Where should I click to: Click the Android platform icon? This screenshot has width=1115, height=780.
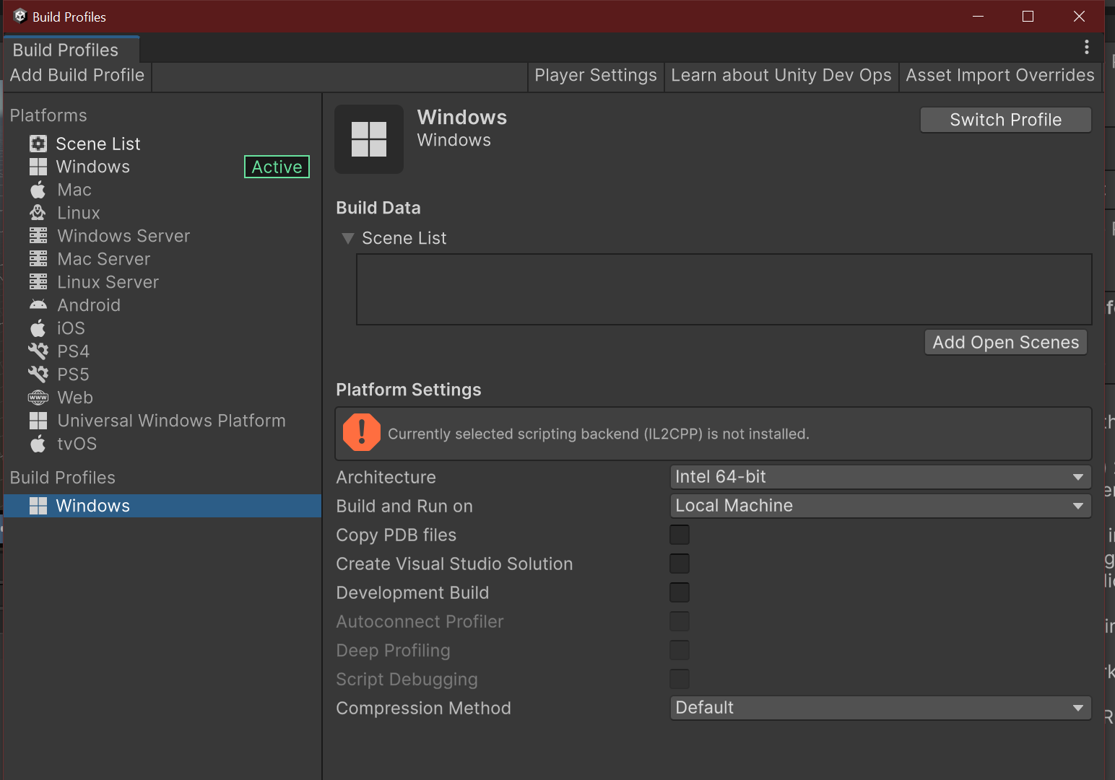38,305
